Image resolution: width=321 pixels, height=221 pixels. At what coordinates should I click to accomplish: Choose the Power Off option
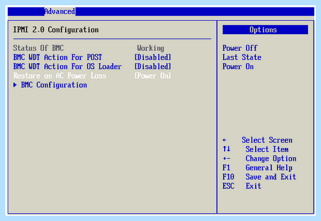240,48
